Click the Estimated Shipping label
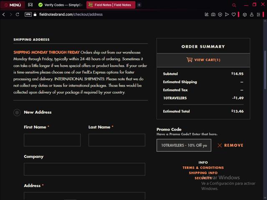 point(180,82)
